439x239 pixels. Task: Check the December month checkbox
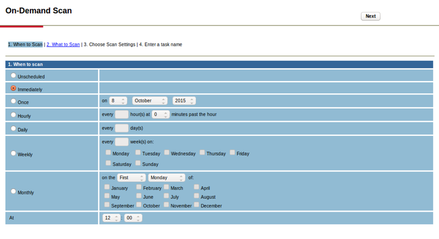196,205
